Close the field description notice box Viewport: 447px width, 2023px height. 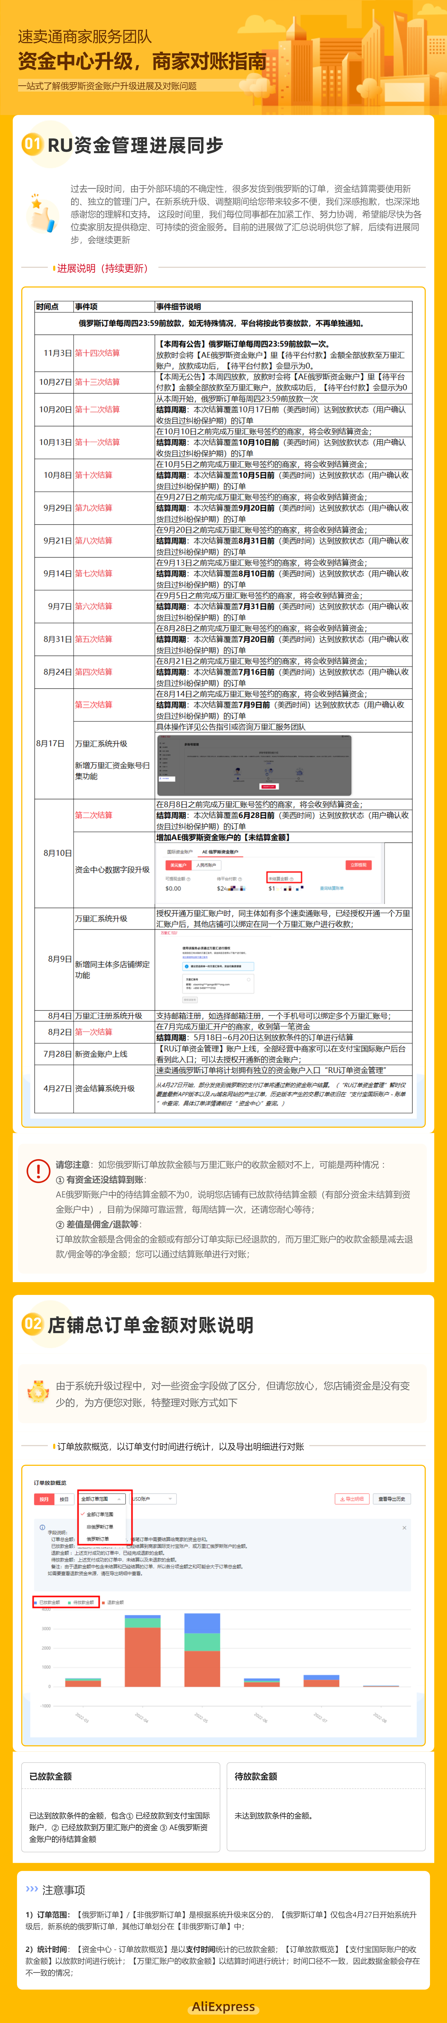pyautogui.click(x=405, y=1528)
